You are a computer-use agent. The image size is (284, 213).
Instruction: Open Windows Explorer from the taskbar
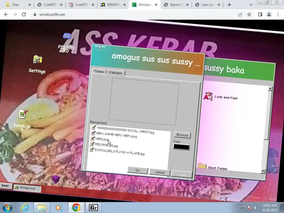pyautogui.click(x=42, y=207)
